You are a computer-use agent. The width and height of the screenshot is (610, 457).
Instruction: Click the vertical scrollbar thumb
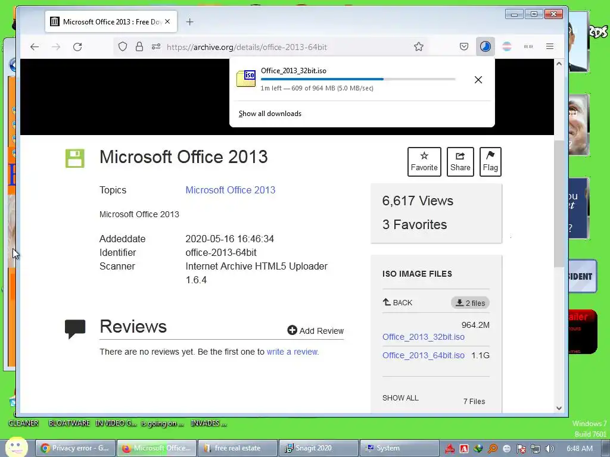coord(559,204)
